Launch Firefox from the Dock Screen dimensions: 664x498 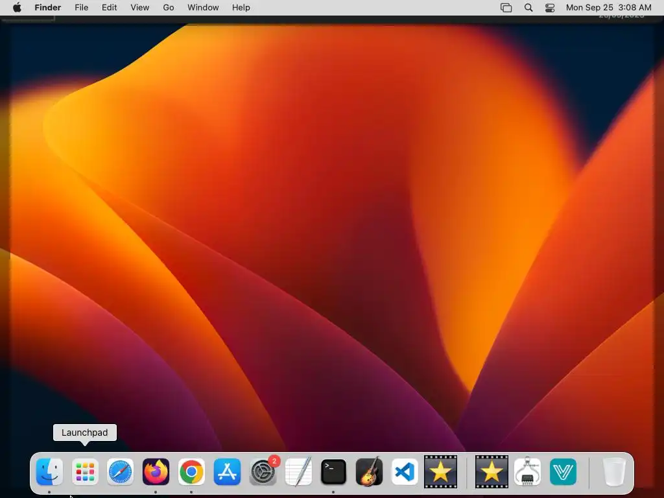[156, 472]
